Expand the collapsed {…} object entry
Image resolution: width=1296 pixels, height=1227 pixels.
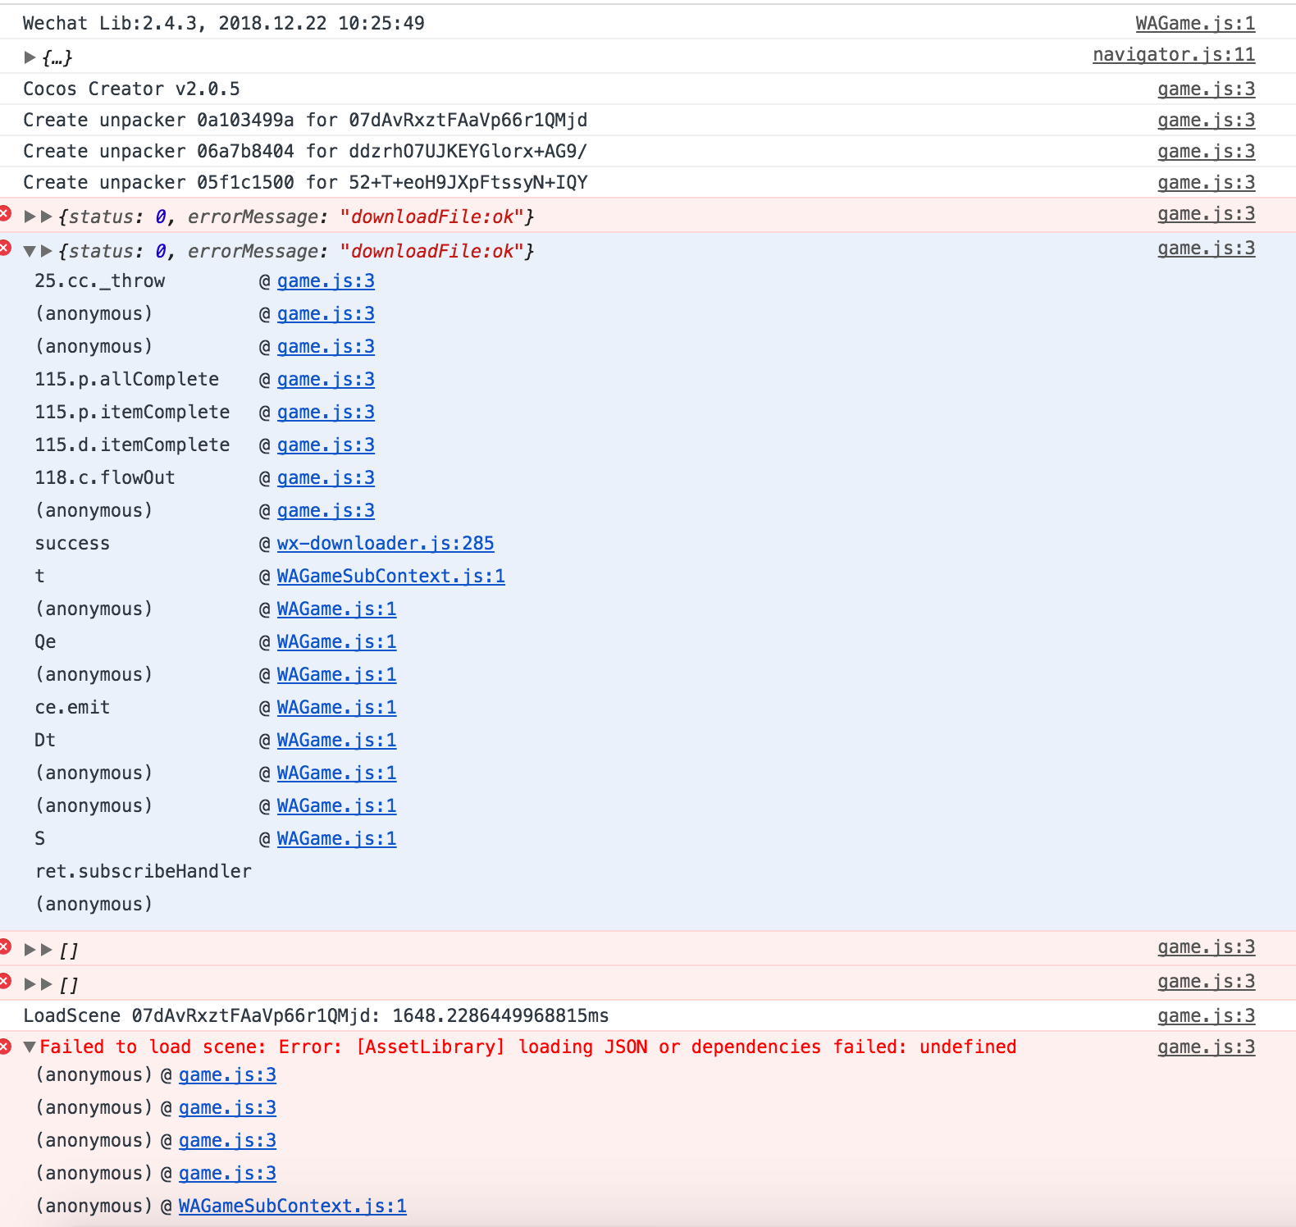click(x=30, y=57)
